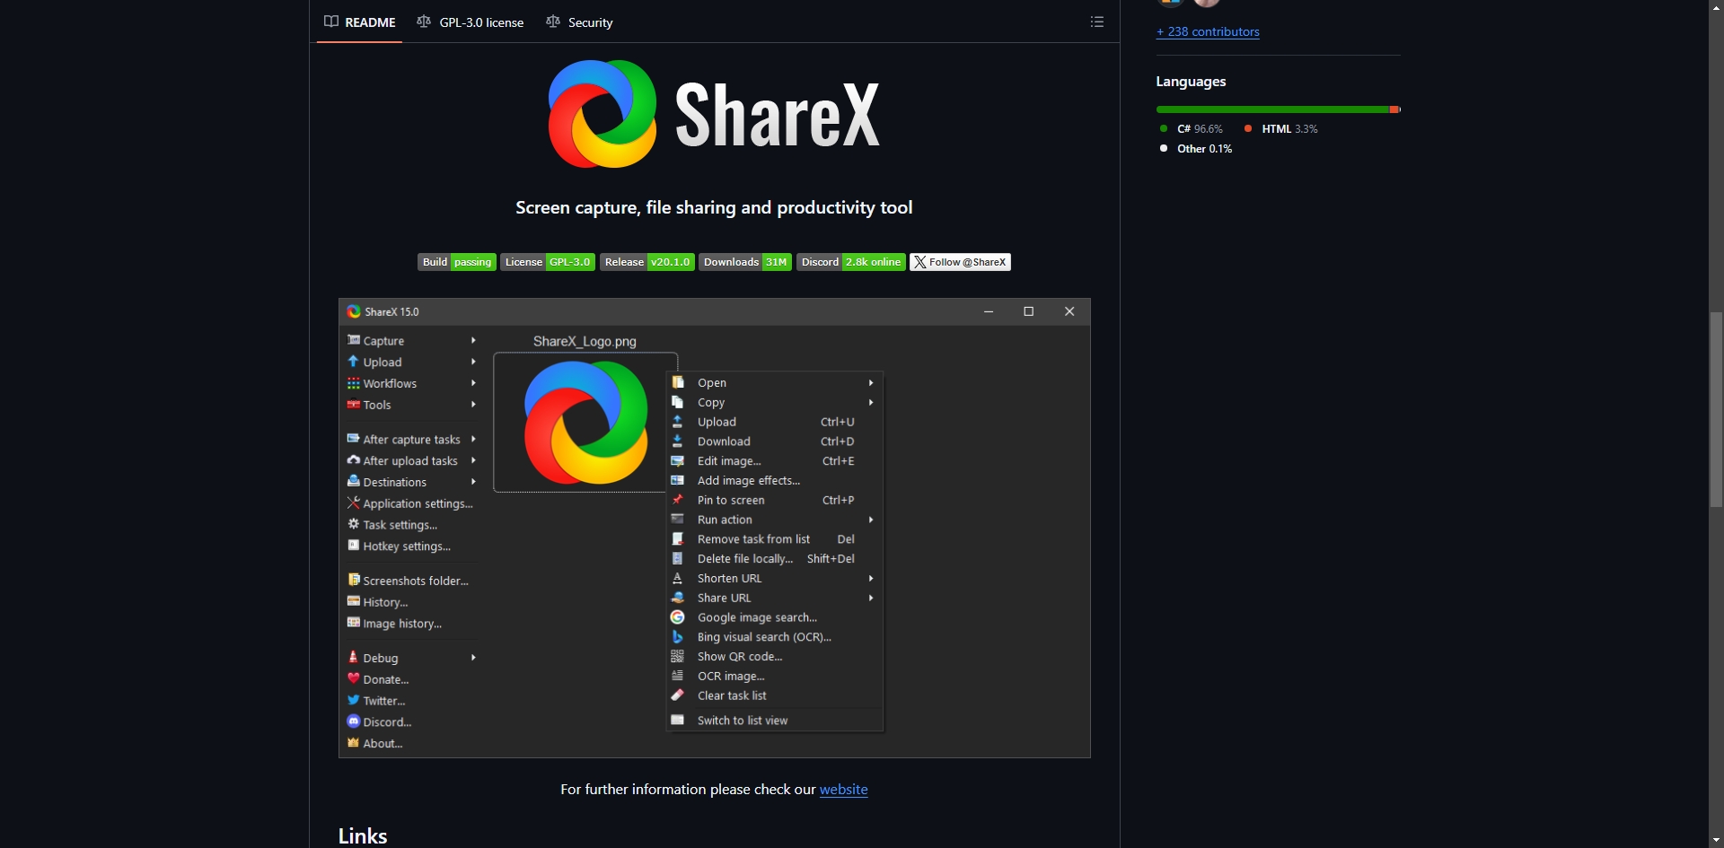Expand the Debug submenu arrow

coord(473,658)
